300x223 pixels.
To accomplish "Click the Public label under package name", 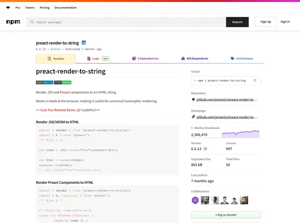I will click(x=55, y=49).
